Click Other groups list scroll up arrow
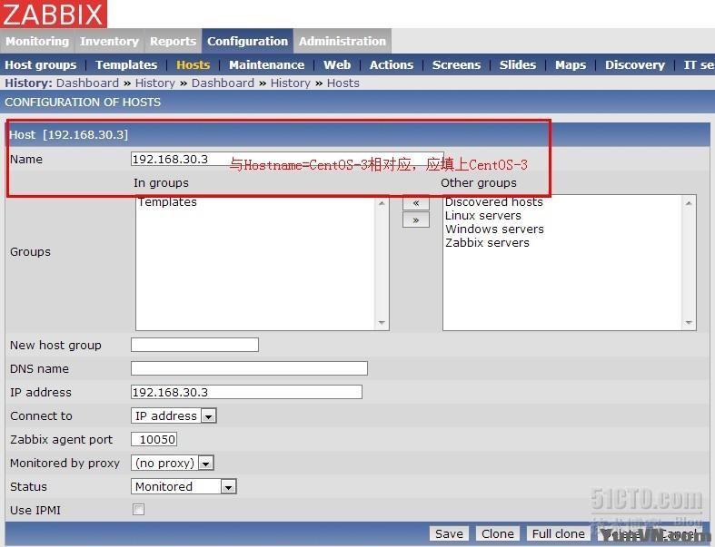 coord(689,203)
